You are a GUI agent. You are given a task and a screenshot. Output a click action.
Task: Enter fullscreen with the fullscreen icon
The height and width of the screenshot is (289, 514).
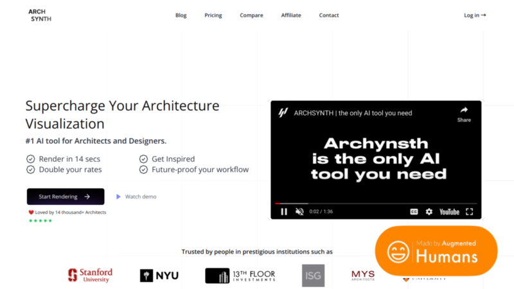470,212
